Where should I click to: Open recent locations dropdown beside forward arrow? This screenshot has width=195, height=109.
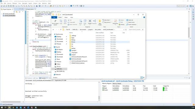click(x=59, y=30)
